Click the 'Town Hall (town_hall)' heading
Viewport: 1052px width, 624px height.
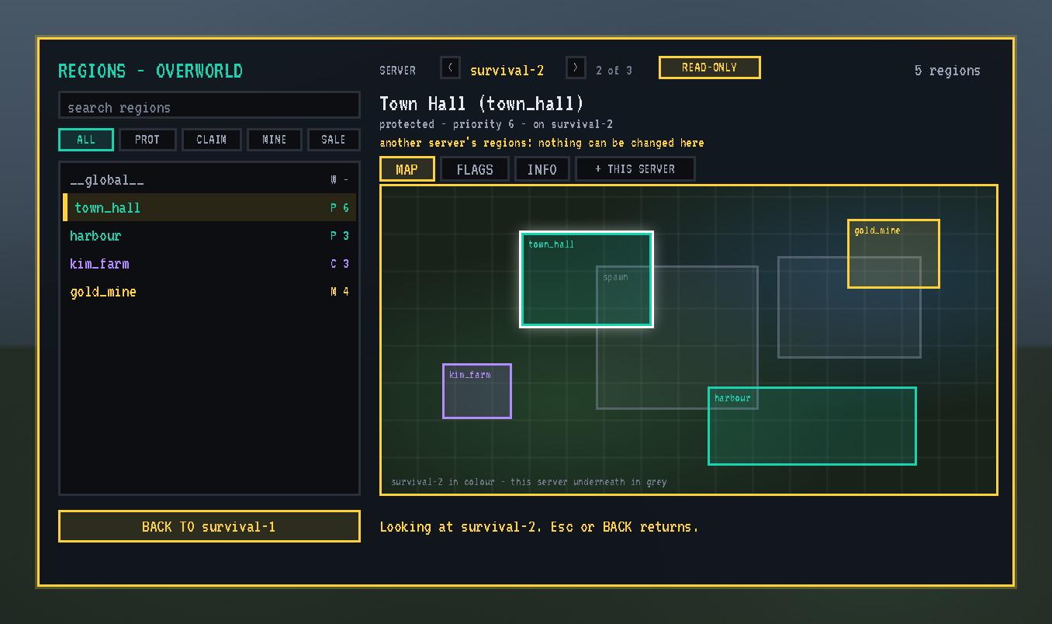(x=482, y=104)
